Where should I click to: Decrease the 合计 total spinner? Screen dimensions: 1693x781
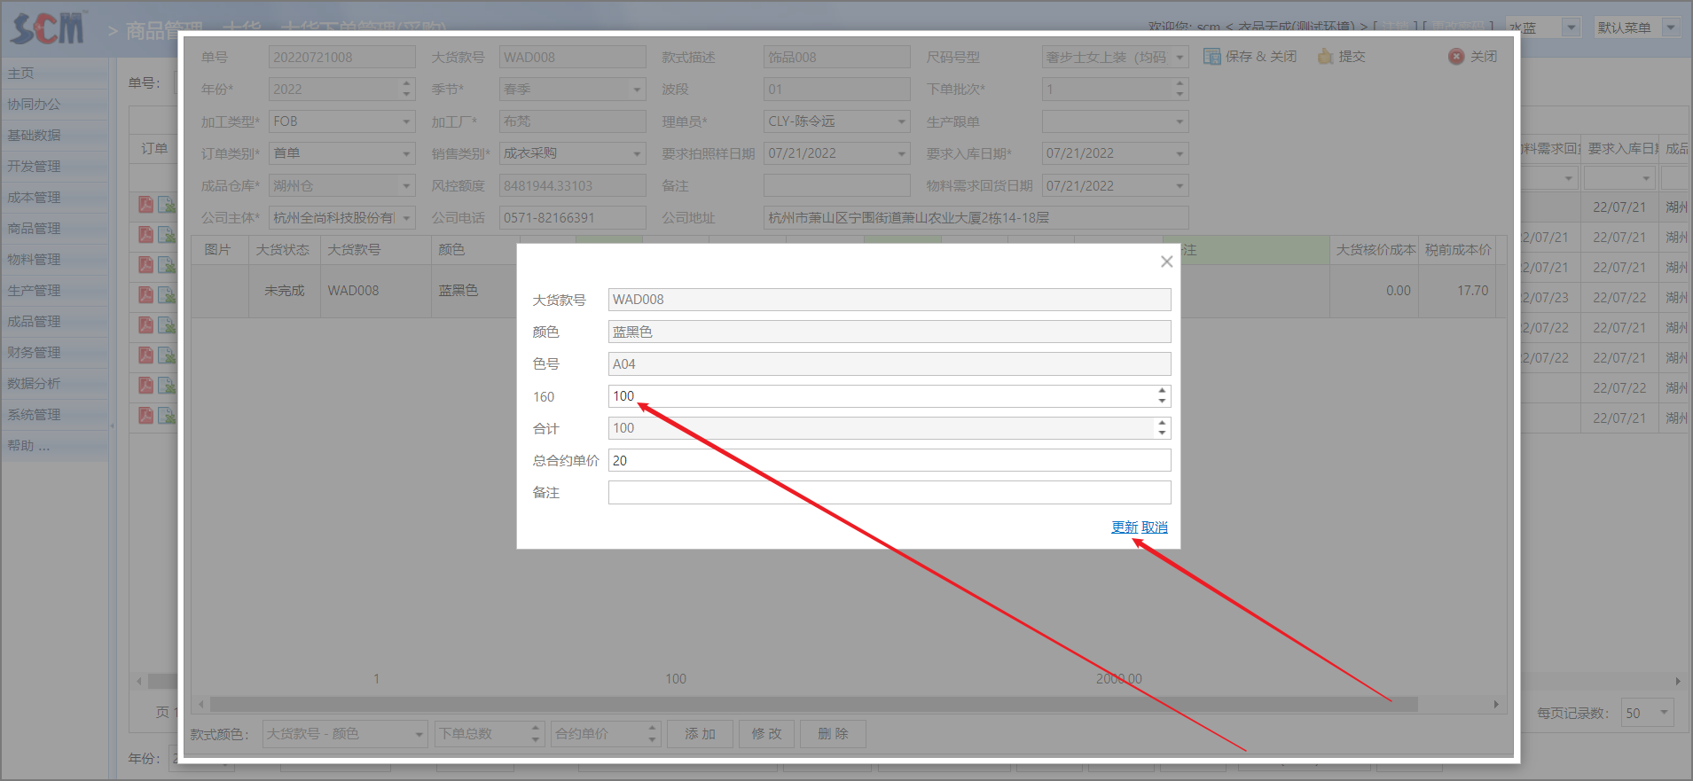click(1162, 433)
